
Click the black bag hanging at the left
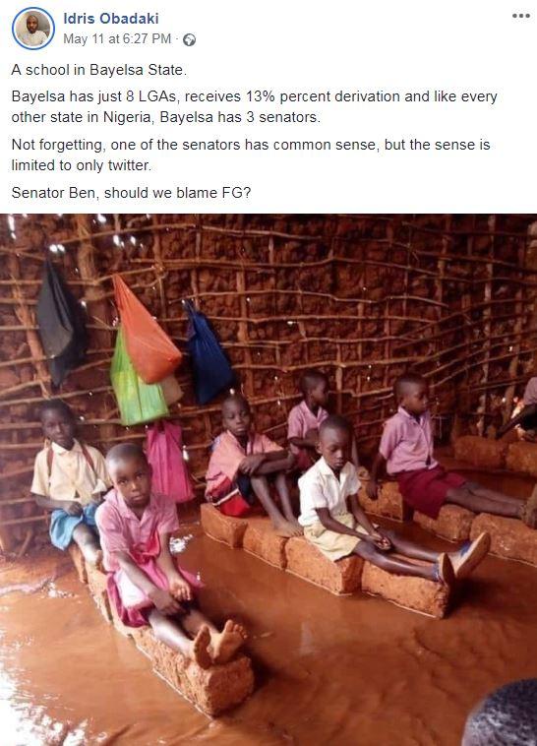point(60,324)
